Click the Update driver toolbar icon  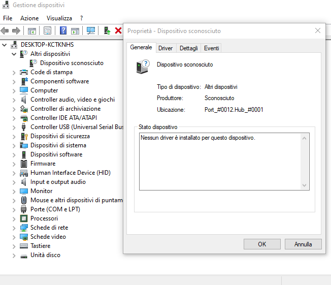coord(107,31)
